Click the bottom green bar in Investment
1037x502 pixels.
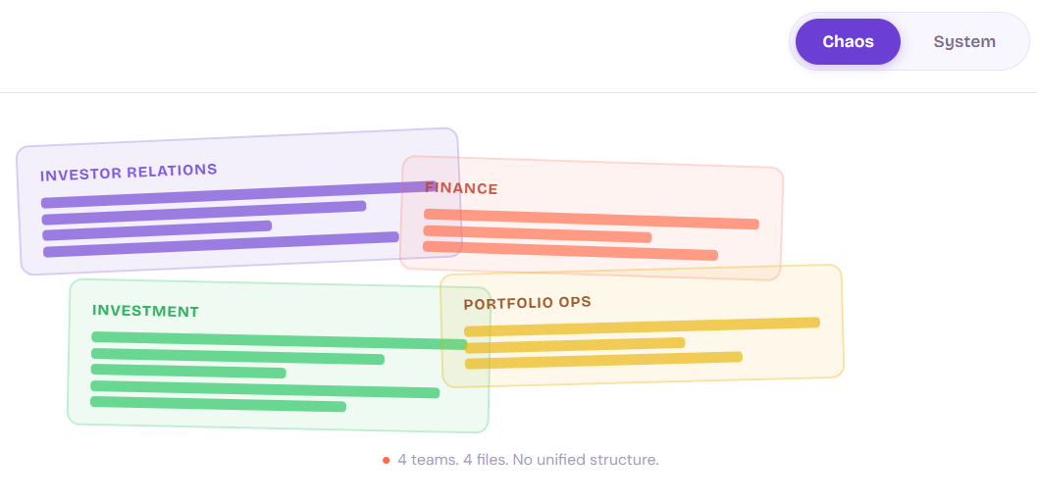(218, 404)
